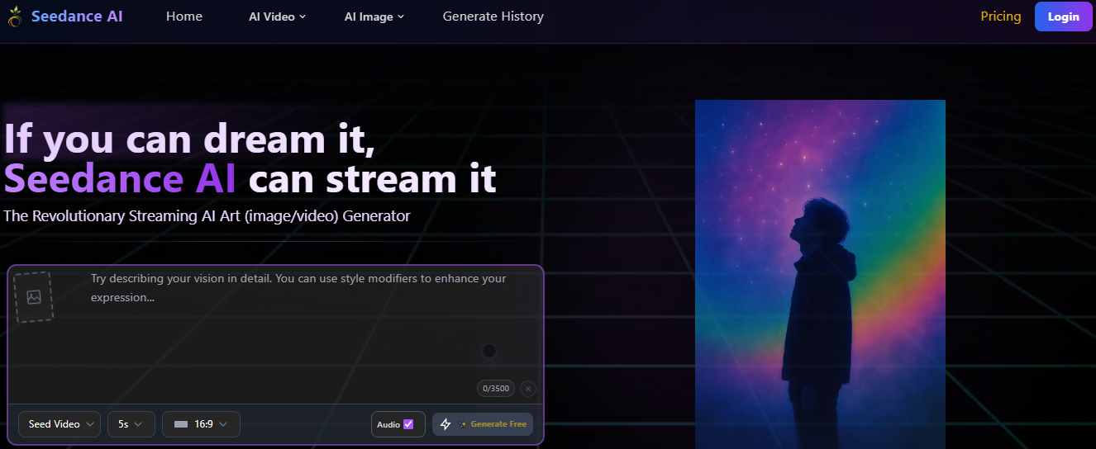
Task: Click the Seedance AI brand name
Action: point(77,17)
